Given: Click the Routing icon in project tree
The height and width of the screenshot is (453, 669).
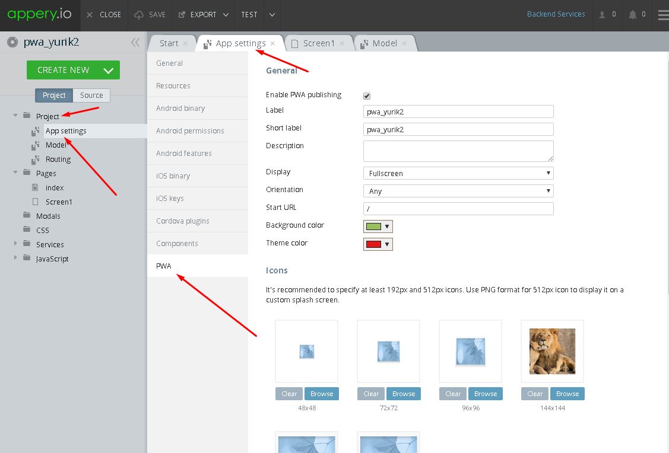Looking at the screenshot, I should click(x=36, y=159).
